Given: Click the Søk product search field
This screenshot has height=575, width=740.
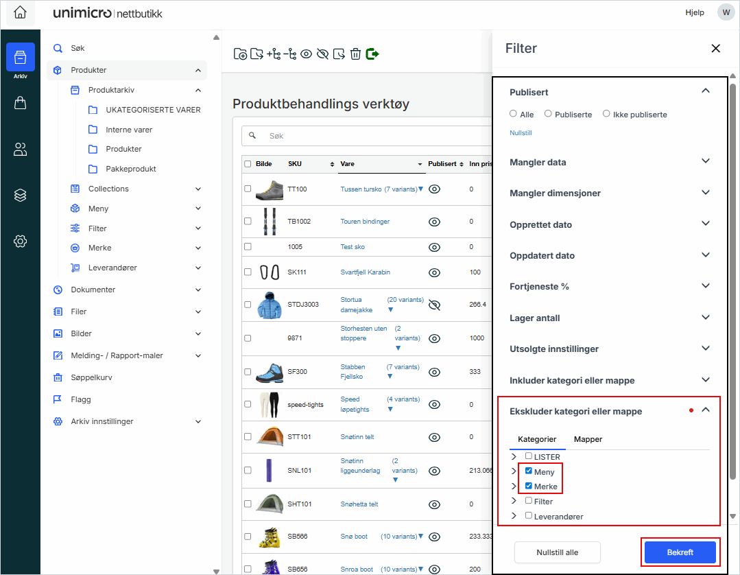Looking at the screenshot, I should tap(366, 136).
